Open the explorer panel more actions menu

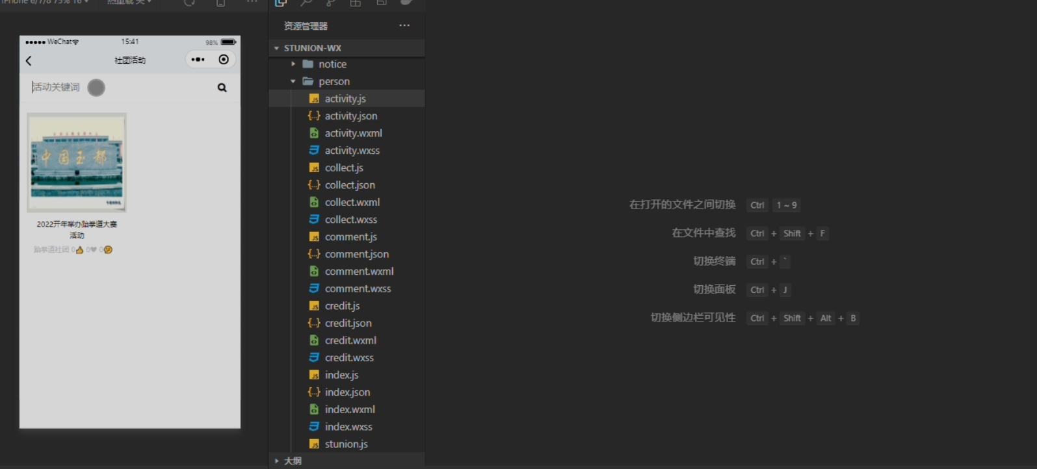404,25
